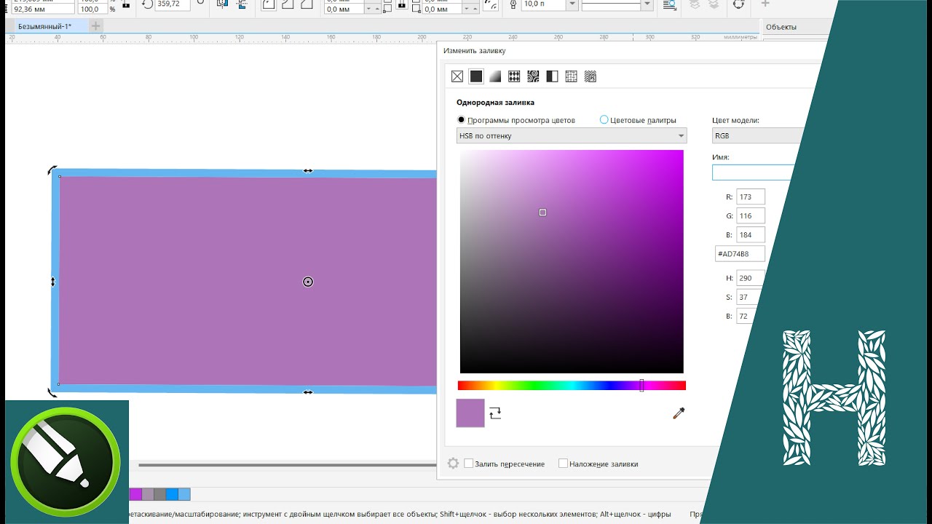The height and width of the screenshot is (524, 932).
Task: Click the hue spectrum slider bar
Action: point(572,386)
